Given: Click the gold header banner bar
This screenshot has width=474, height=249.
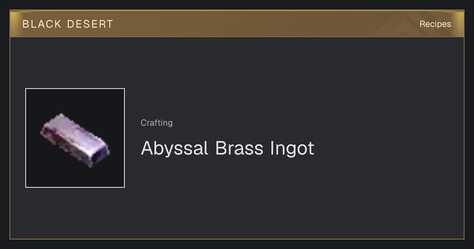Looking at the screenshot, I should (237, 24).
